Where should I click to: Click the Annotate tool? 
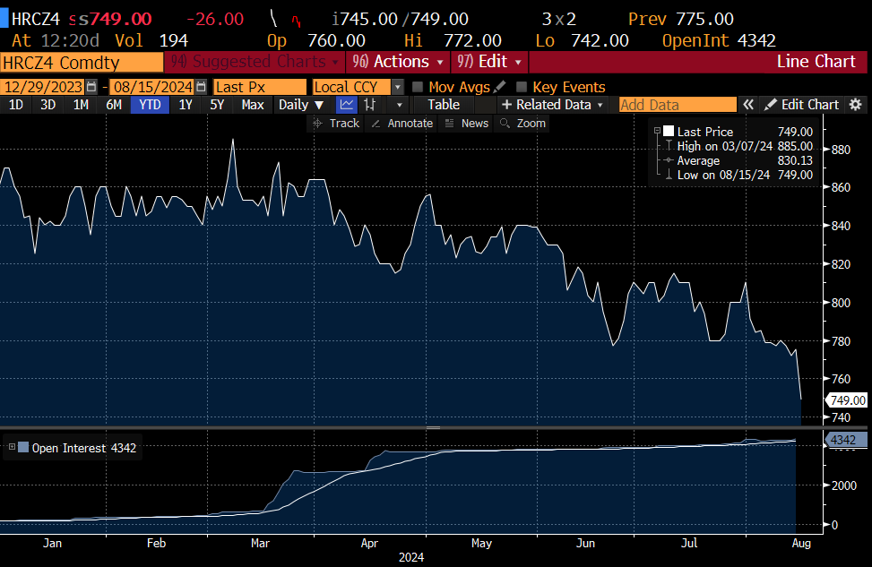coord(401,124)
